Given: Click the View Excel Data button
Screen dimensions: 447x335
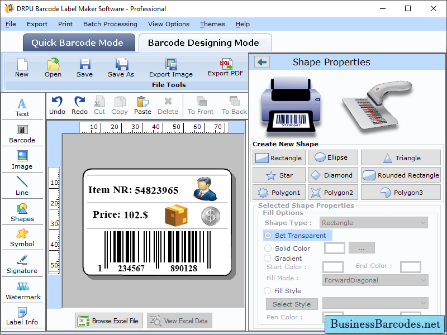Looking at the screenshot, I should pyautogui.click(x=179, y=320).
